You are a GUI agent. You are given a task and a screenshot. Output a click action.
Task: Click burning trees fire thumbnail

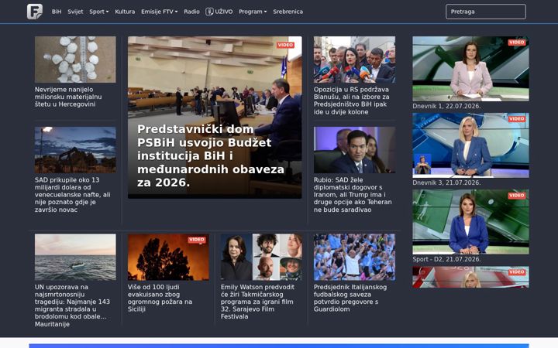tap(168, 257)
